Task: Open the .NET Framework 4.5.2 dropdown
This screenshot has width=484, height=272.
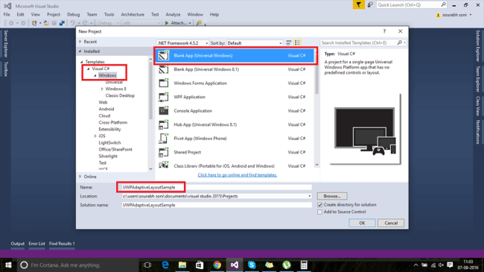Action: 182,43
